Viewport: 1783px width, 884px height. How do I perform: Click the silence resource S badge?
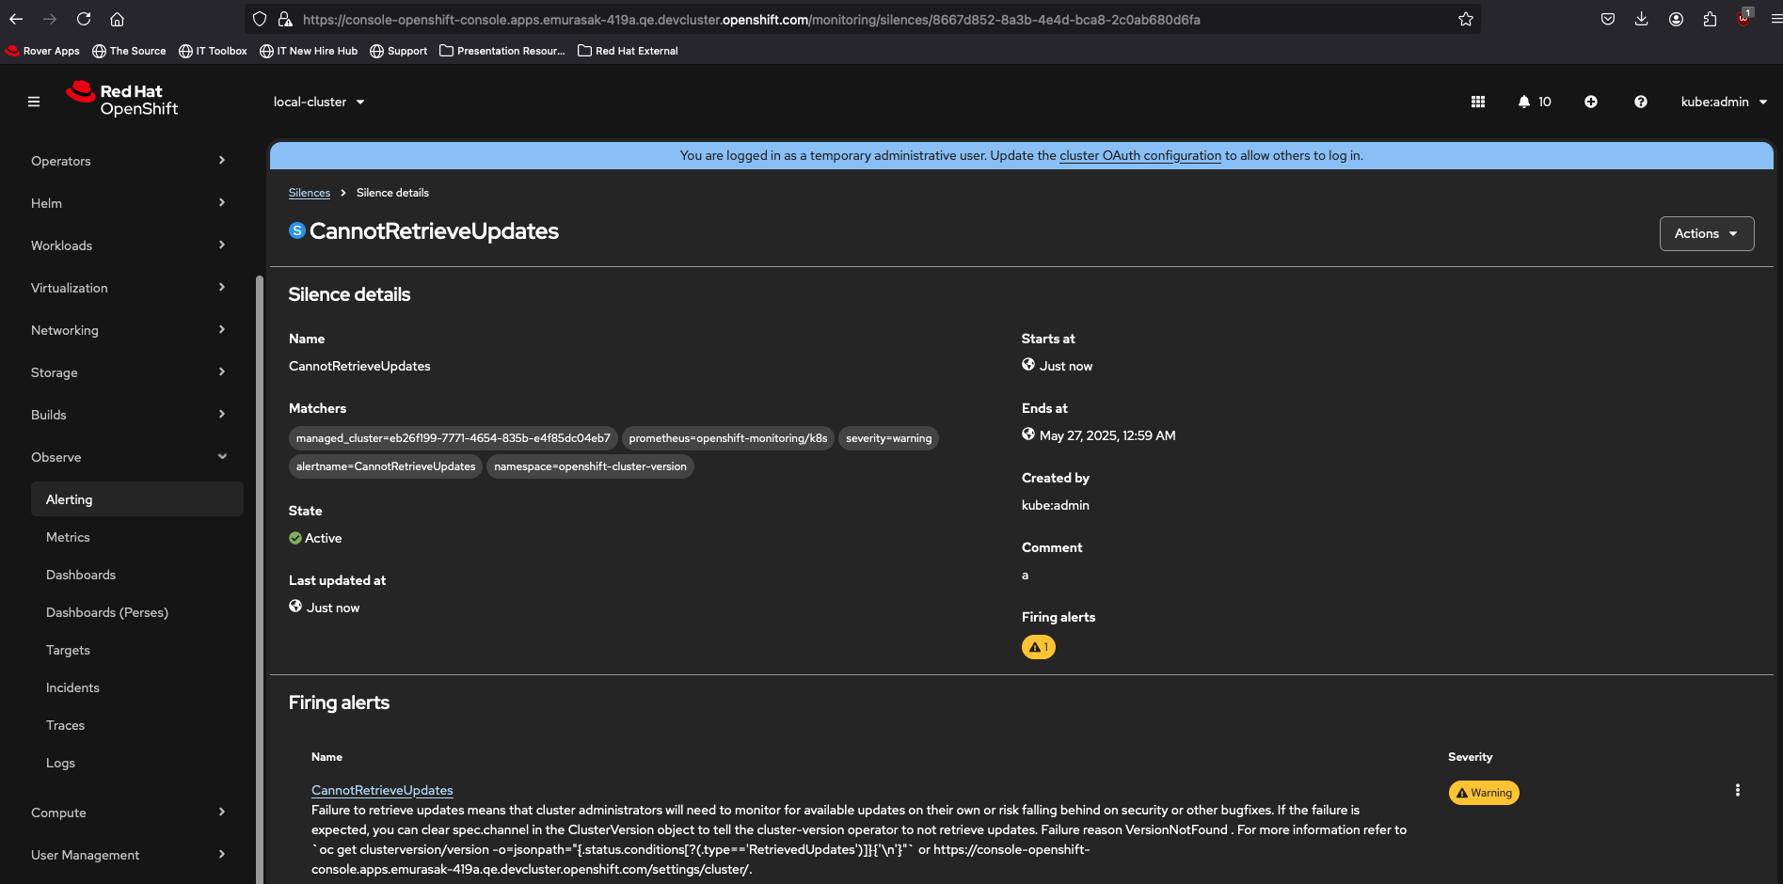(297, 230)
